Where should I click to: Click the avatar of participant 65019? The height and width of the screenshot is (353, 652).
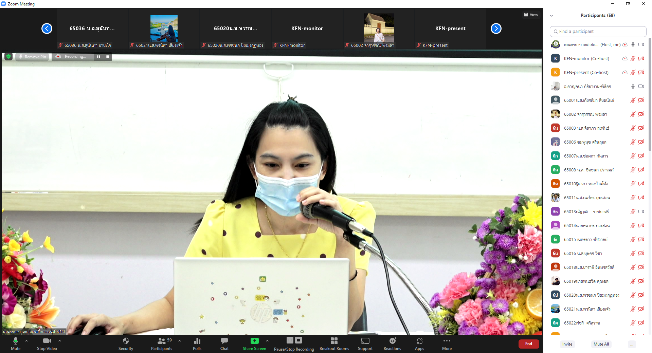click(555, 281)
